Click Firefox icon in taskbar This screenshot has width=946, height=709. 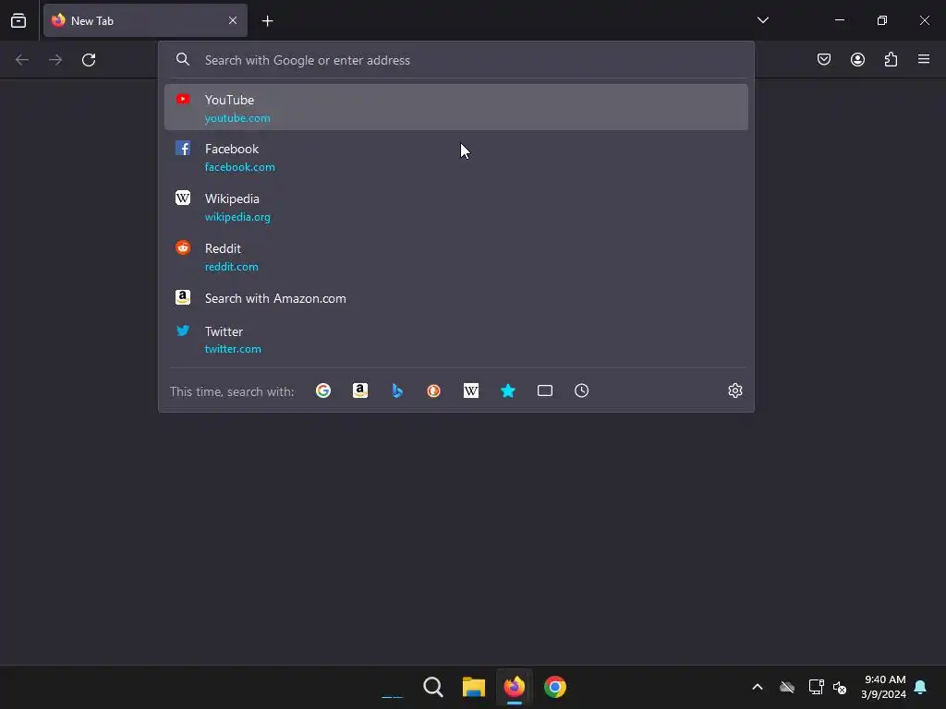[514, 687]
